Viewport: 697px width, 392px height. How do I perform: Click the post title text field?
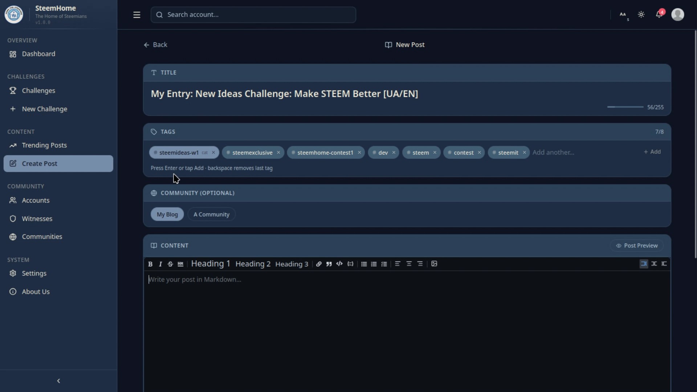(x=407, y=94)
